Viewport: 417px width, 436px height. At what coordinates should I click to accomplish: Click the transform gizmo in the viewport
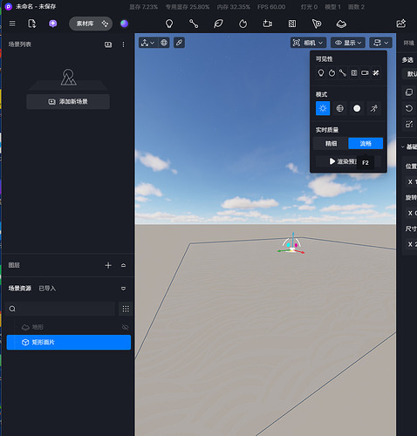tap(291, 245)
